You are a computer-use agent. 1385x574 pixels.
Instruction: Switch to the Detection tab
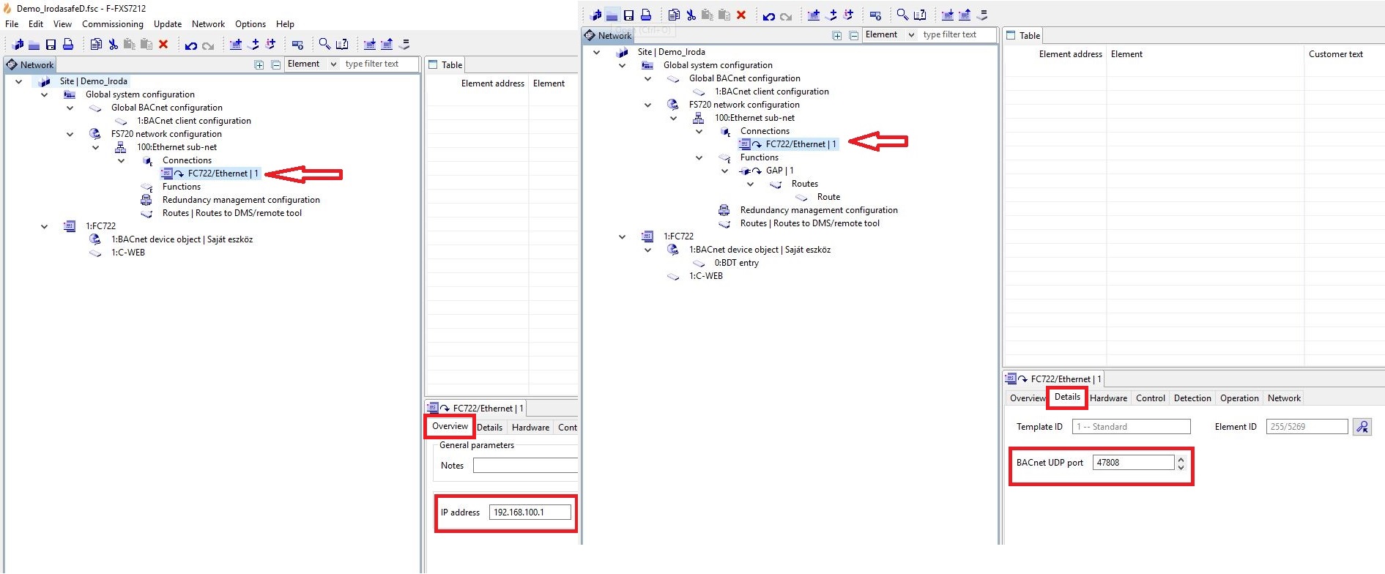click(1192, 398)
